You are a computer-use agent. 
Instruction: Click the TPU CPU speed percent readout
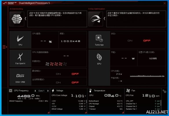point(46,41)
